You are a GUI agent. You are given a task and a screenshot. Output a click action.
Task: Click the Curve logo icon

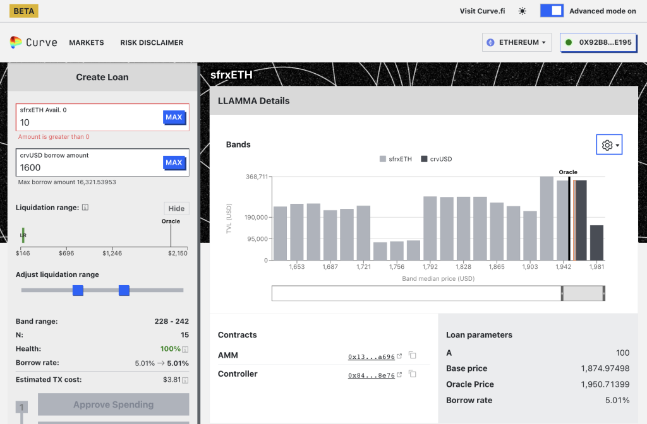(16, 42)
